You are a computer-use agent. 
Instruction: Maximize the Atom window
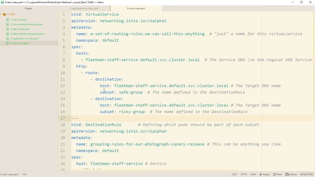(x=301, y=2)
